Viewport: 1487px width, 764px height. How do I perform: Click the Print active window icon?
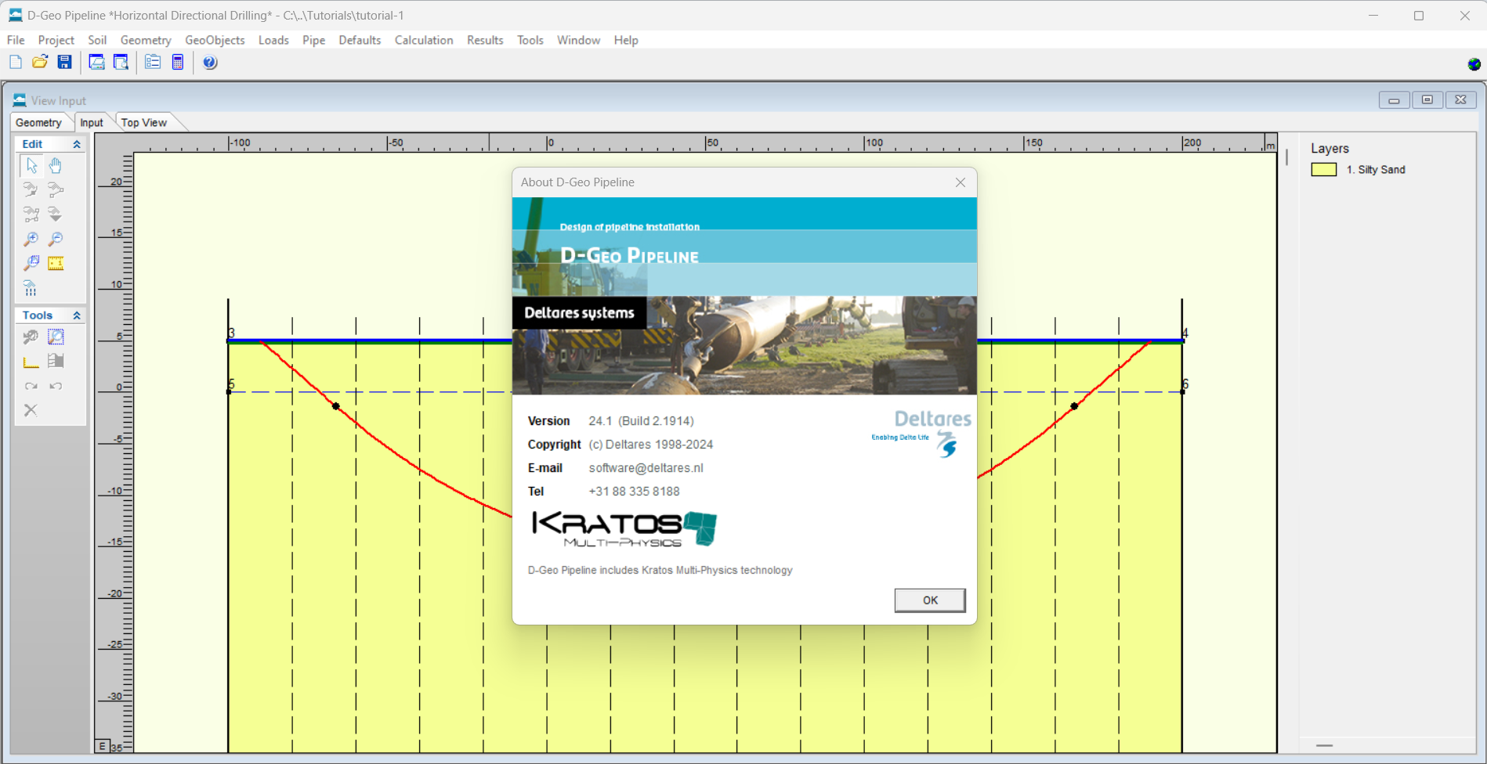96,63
